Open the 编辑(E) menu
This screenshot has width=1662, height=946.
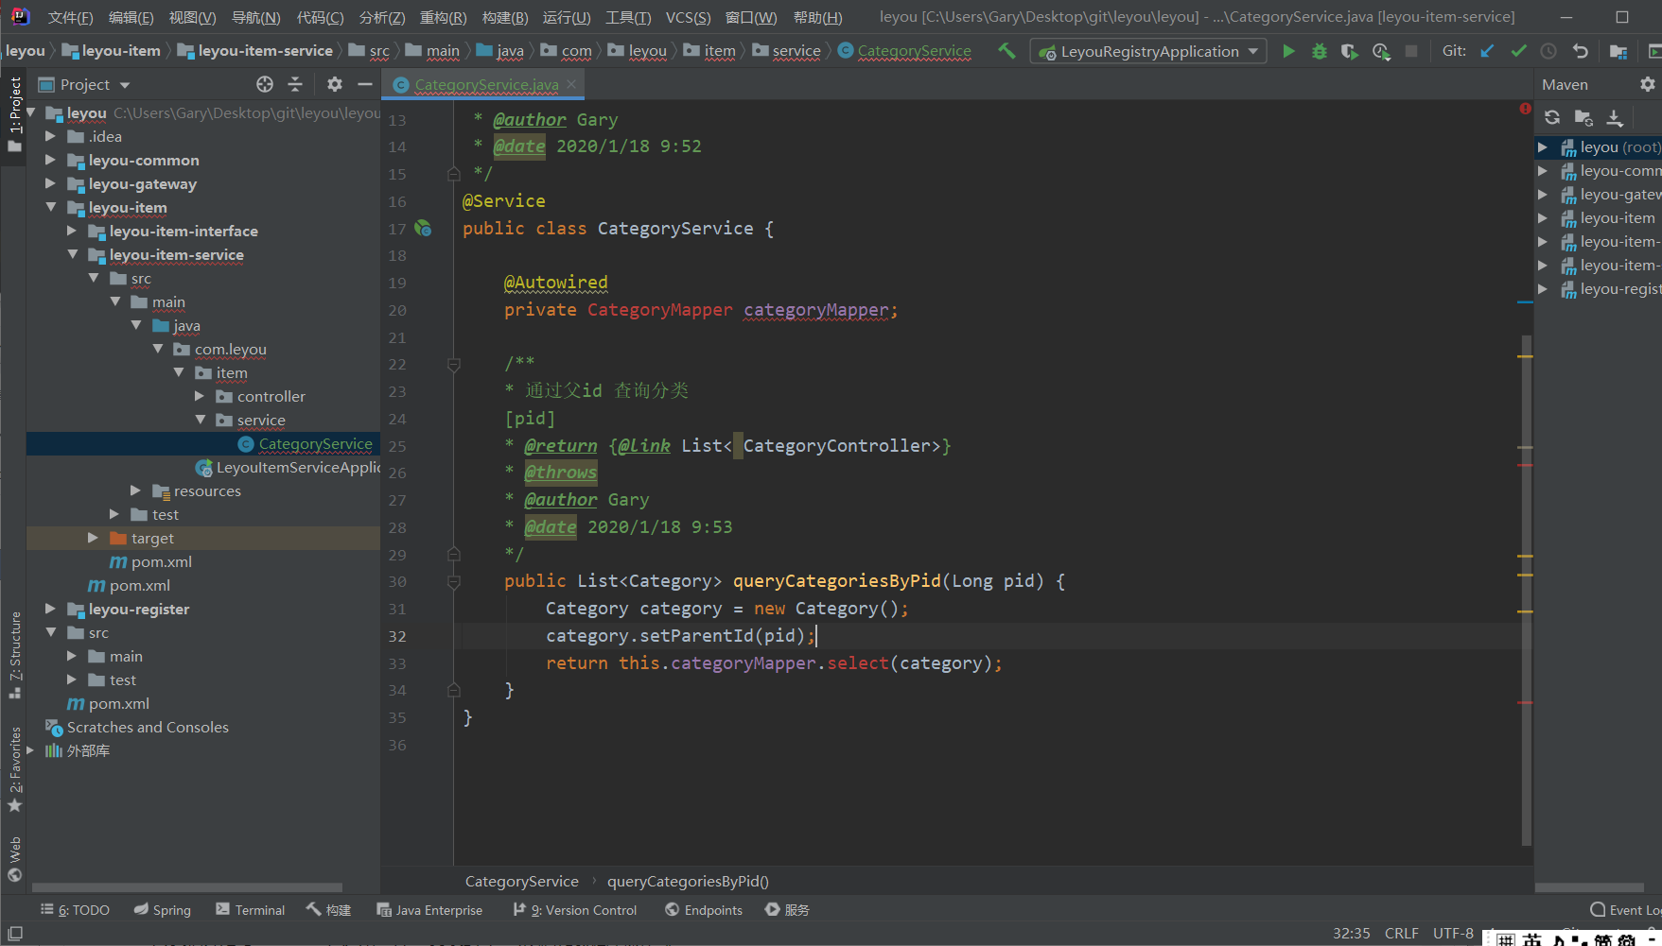pos(131,17)
